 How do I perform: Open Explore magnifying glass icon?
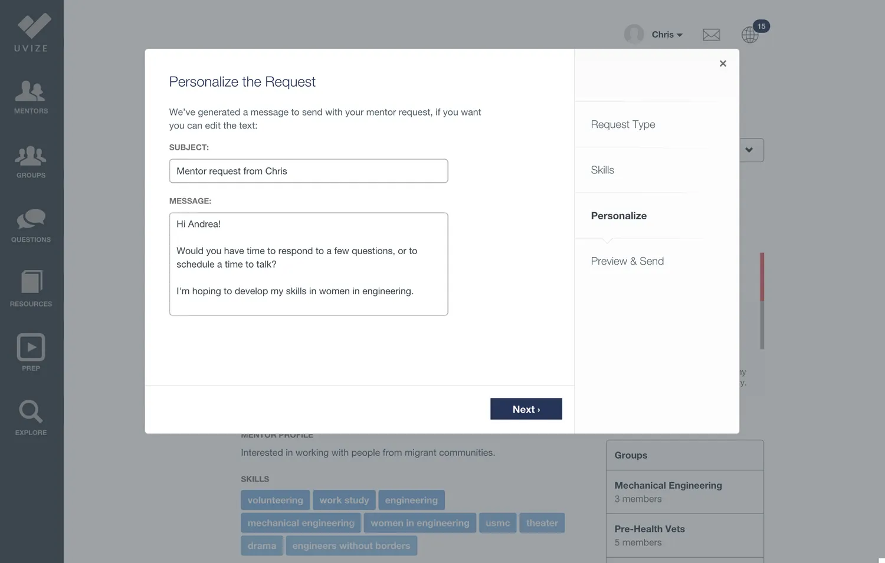31,417
